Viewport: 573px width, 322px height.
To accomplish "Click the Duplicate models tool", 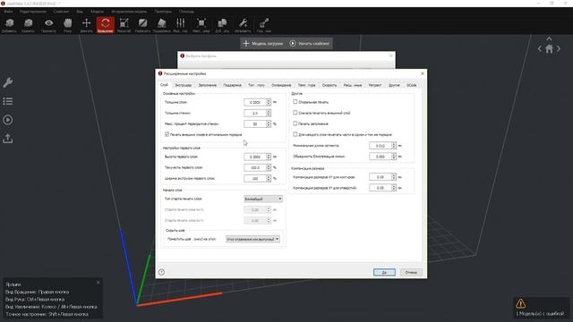I will 222,23.
